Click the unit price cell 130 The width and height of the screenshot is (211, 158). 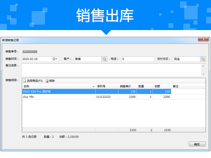[127, 91]
